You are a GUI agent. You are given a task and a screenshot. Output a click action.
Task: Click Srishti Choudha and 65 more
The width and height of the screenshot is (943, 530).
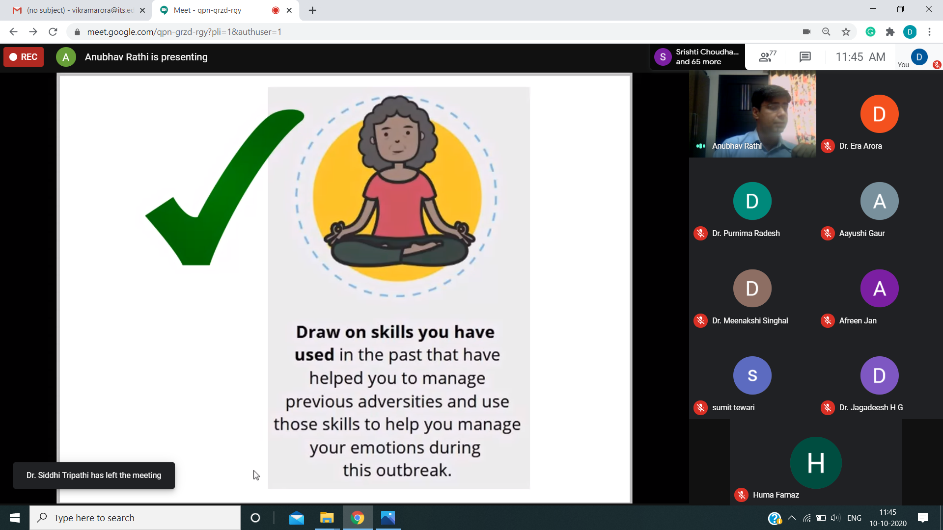pos(697,57)
